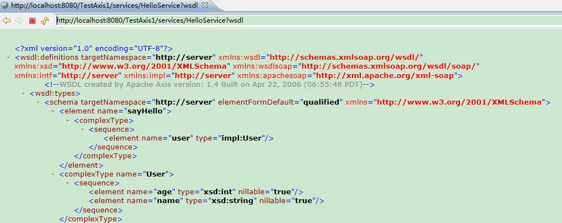Click the xmlns:impl "http://server" value
This screenshot has height=223, width=562.
coord(203,75)
